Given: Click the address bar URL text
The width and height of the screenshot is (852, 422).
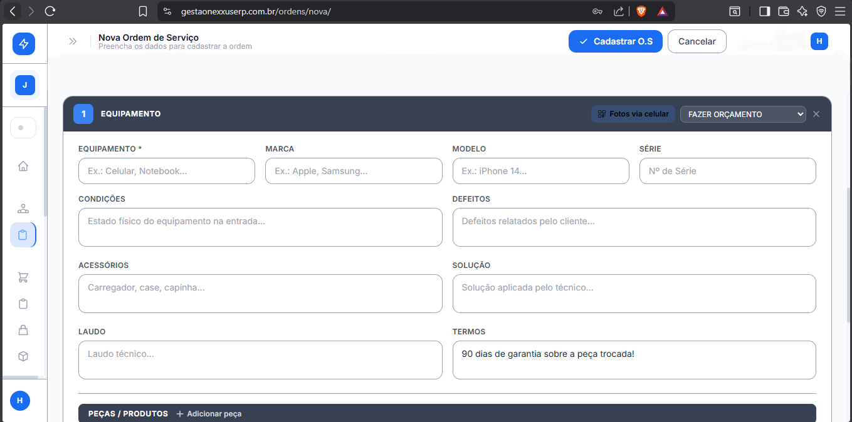Looking at the screenshot, I should coord(256,11).
